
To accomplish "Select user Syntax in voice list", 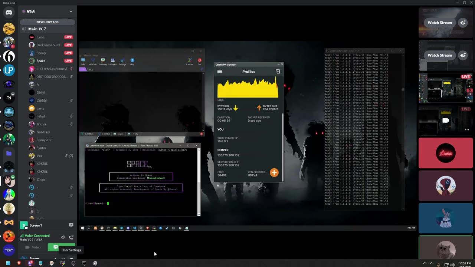I will point(51,148).
